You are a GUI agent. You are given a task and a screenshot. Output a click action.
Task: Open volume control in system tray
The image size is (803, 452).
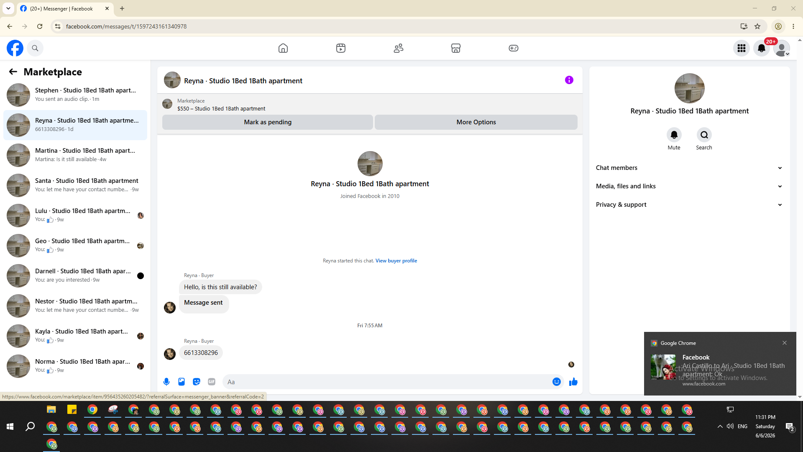click(x=730, y=426)
